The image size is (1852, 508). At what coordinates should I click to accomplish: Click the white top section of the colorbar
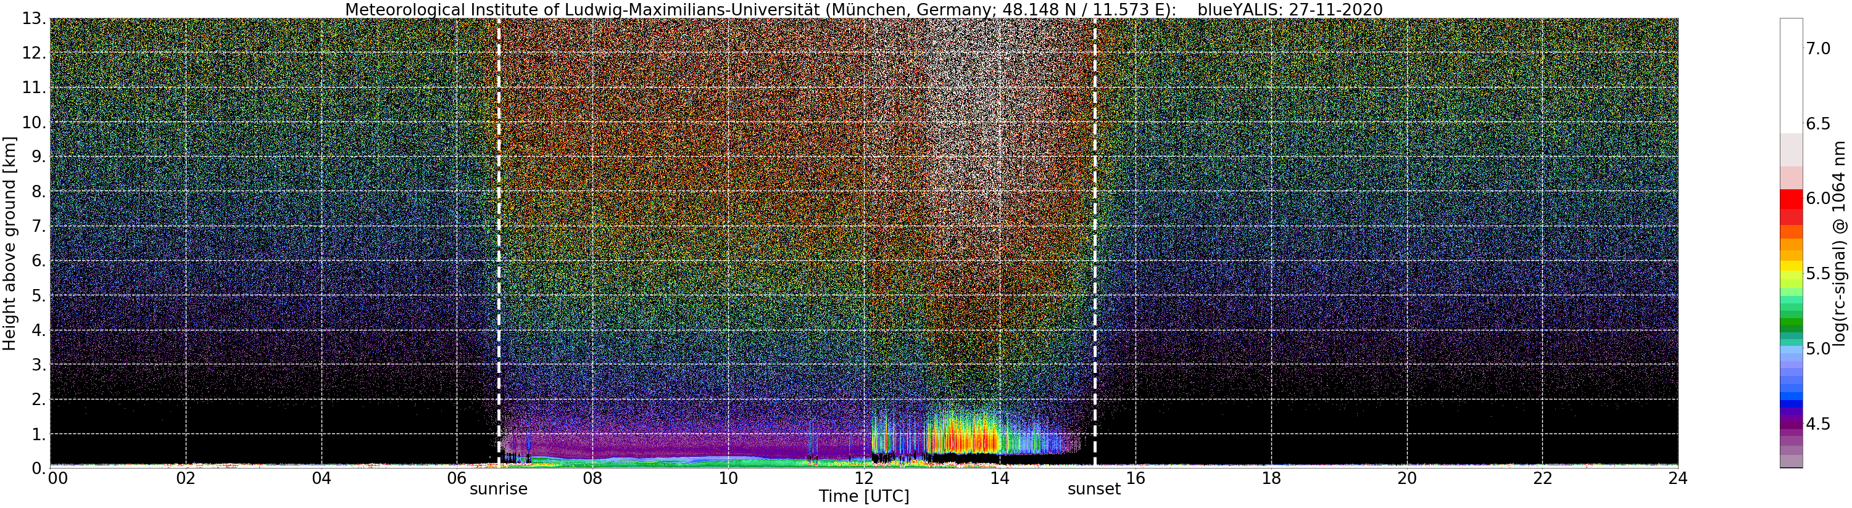click(x=1791, y=75)
